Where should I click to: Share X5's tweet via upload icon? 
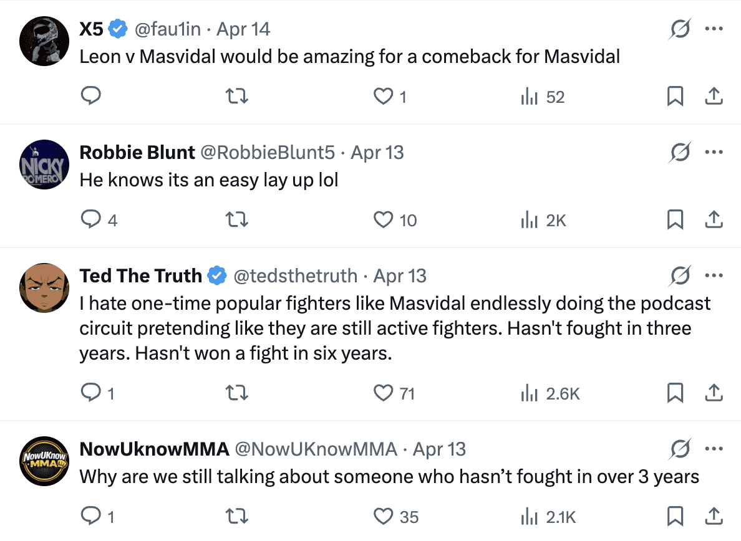(x=714, y=96)
